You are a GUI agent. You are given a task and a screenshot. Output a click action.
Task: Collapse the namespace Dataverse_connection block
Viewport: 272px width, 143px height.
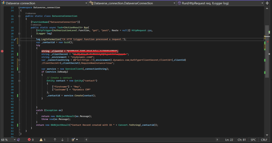click(19, 8)
